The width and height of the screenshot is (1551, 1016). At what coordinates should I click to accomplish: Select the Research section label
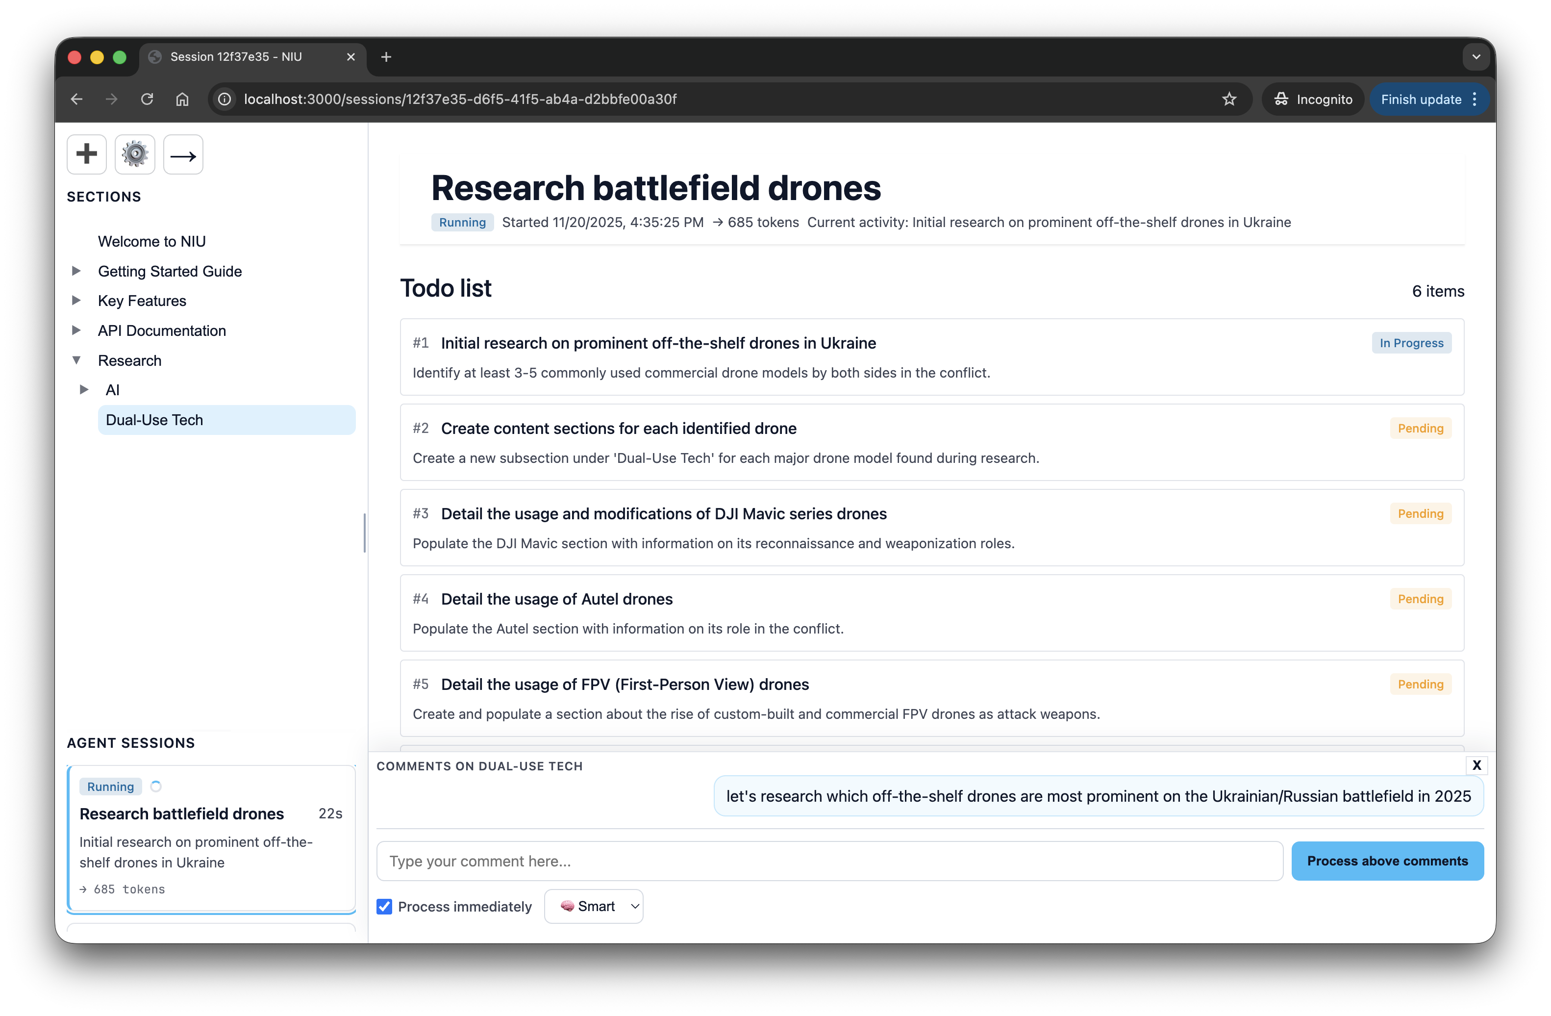point(130,360)
